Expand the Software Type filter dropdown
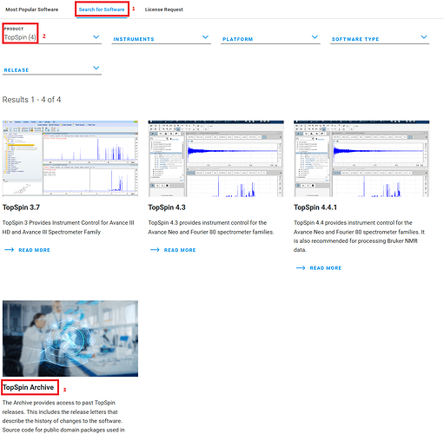444x434 pixels. [380, 39]
